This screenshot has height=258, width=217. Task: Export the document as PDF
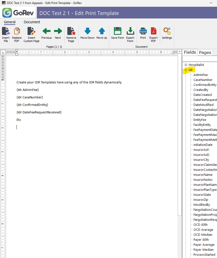[153, 31]
